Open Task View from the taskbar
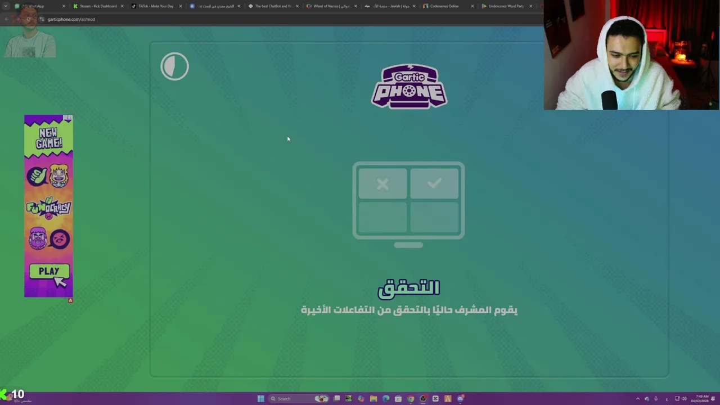Viewport: 720px width, 405px height. 336,399
